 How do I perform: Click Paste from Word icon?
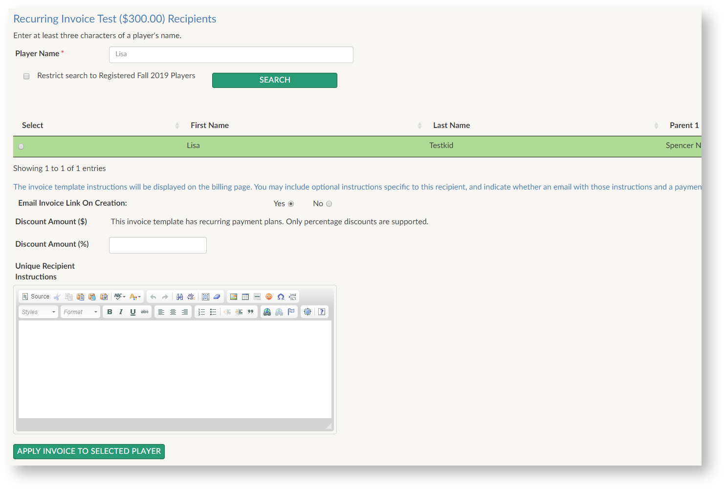104,297
